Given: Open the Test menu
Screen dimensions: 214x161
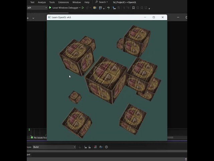Looking at the screenshot, I should [32, 2].
